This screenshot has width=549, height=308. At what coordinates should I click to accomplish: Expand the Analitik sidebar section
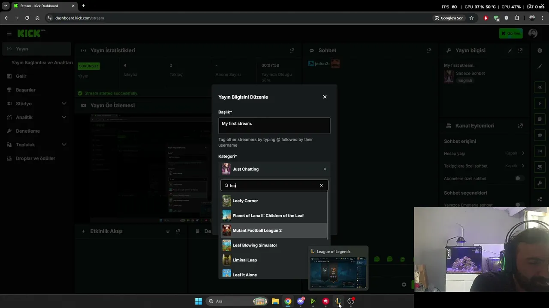click(36, 117)
